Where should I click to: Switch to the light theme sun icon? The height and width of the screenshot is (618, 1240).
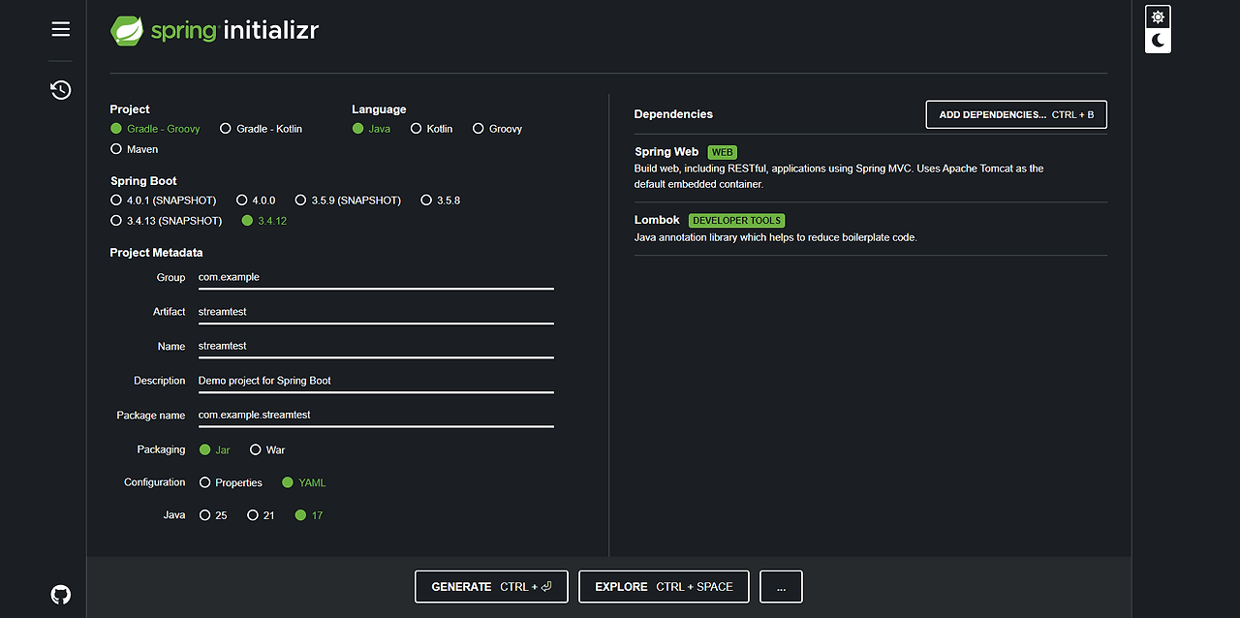click(x=1158, y=17)
